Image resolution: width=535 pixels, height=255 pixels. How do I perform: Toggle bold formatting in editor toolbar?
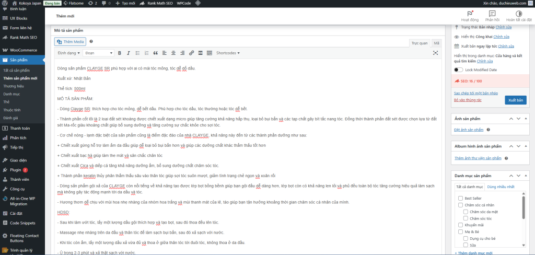point(120,53)
